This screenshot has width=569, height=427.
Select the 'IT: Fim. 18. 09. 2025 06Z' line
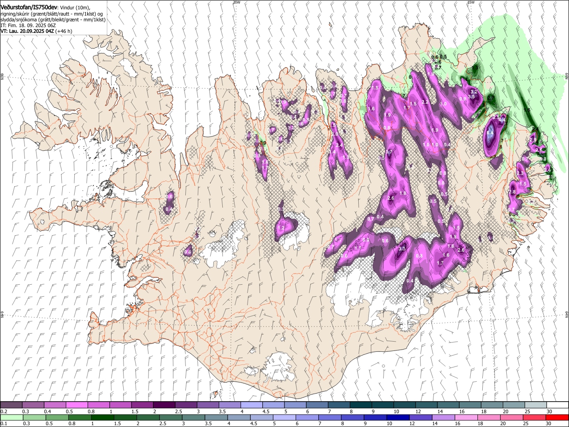(x=28, y=25)
